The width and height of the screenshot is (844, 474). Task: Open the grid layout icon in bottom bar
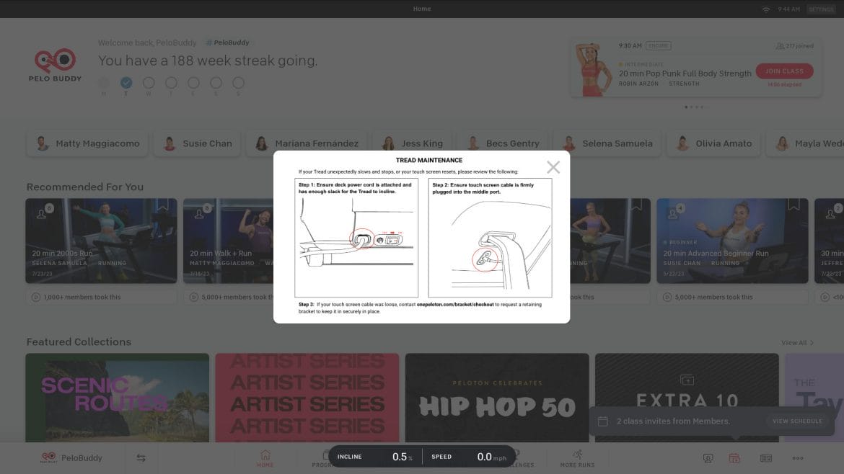coord(766,458)
